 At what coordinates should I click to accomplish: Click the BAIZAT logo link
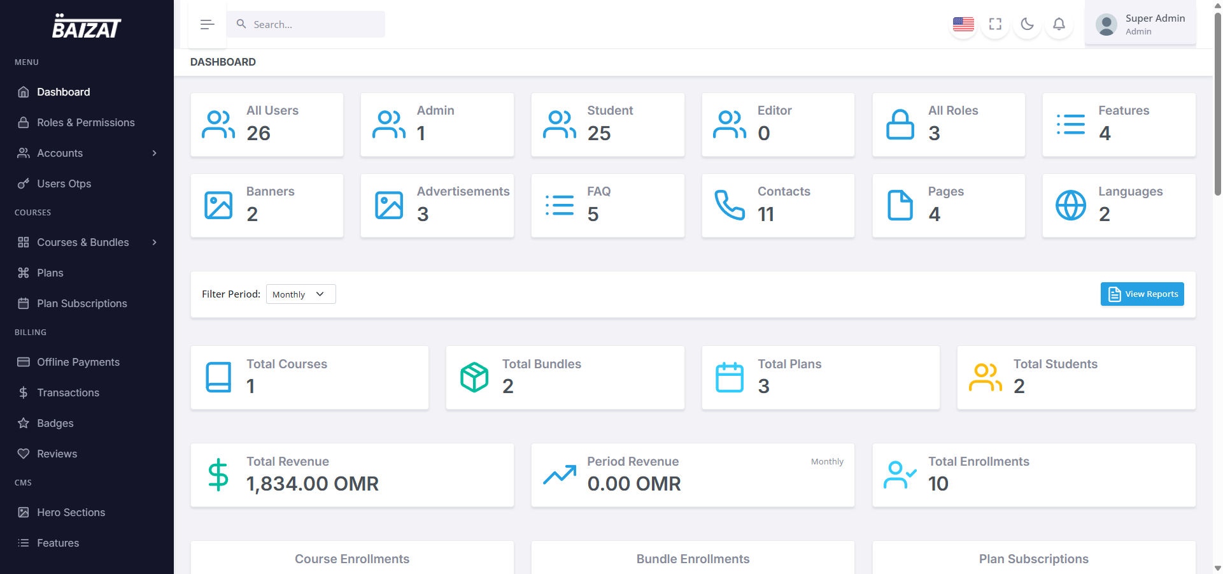click(87, 27)
